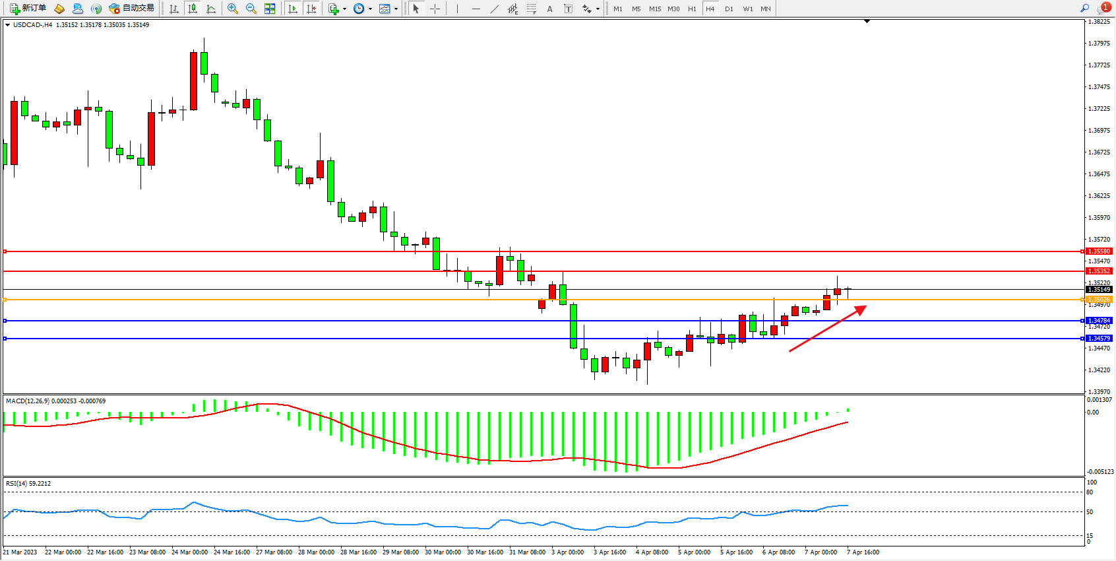Click the 新订单 new order button
1116x561 pixels.
tap(28, 9)
